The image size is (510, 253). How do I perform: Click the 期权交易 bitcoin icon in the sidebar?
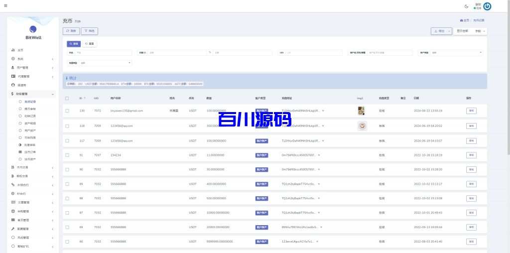pyautogui.click(x=12, y=176)
